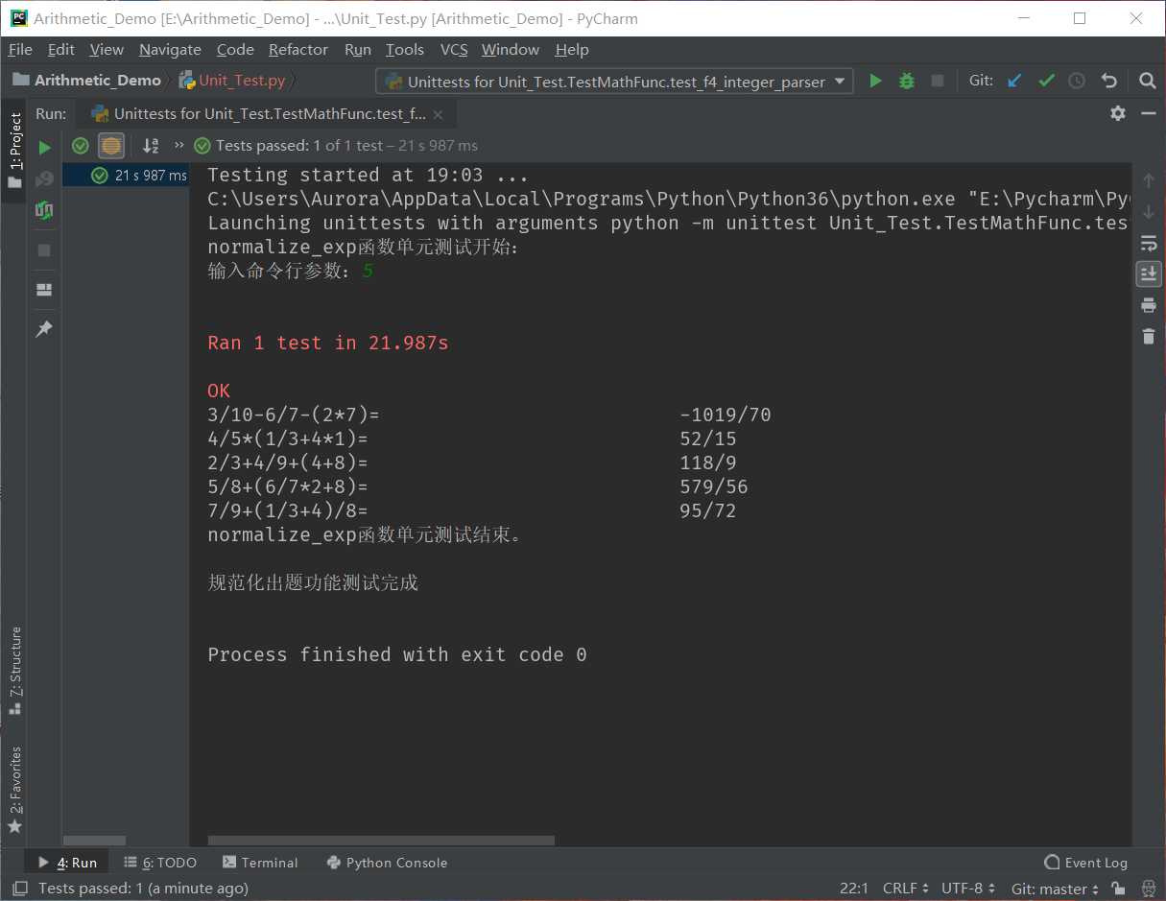The image size is (1166, 901).
Task: Open the View menu
Action: click(x=107, y=50)
